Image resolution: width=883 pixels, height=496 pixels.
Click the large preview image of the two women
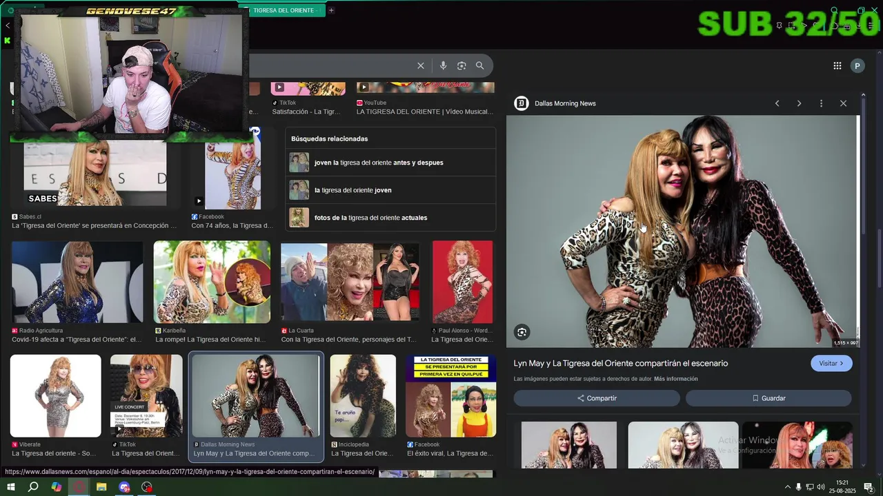pyautogui.click(x=682, y=231)
